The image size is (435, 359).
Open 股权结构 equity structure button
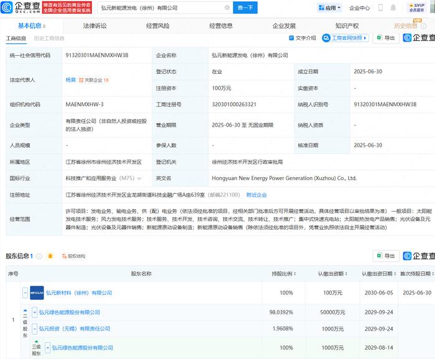(x=74, y=256)
